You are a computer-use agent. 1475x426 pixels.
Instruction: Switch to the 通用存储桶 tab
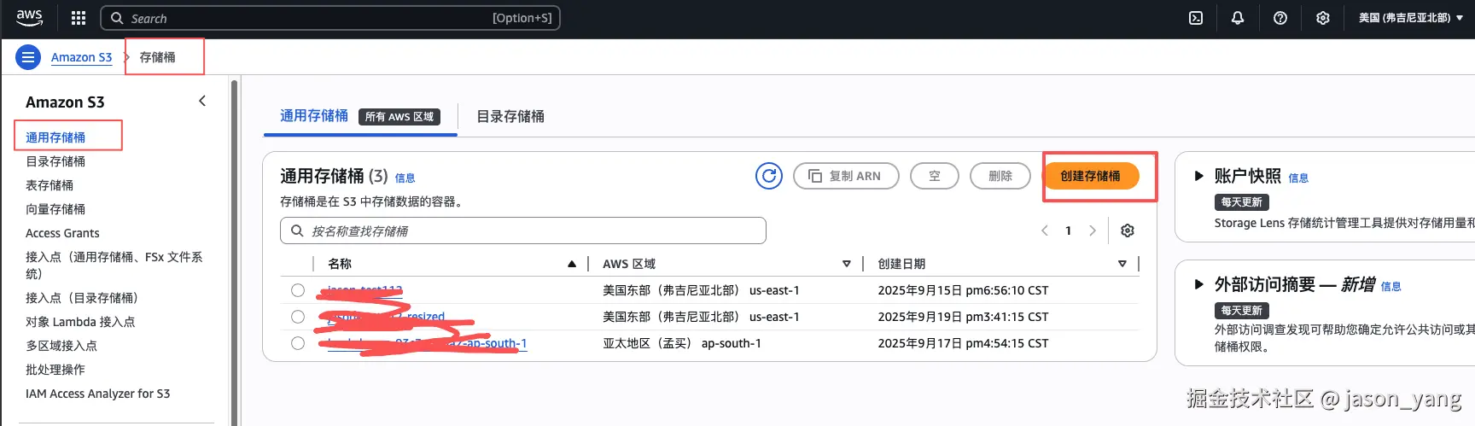(x=314, y=116)
